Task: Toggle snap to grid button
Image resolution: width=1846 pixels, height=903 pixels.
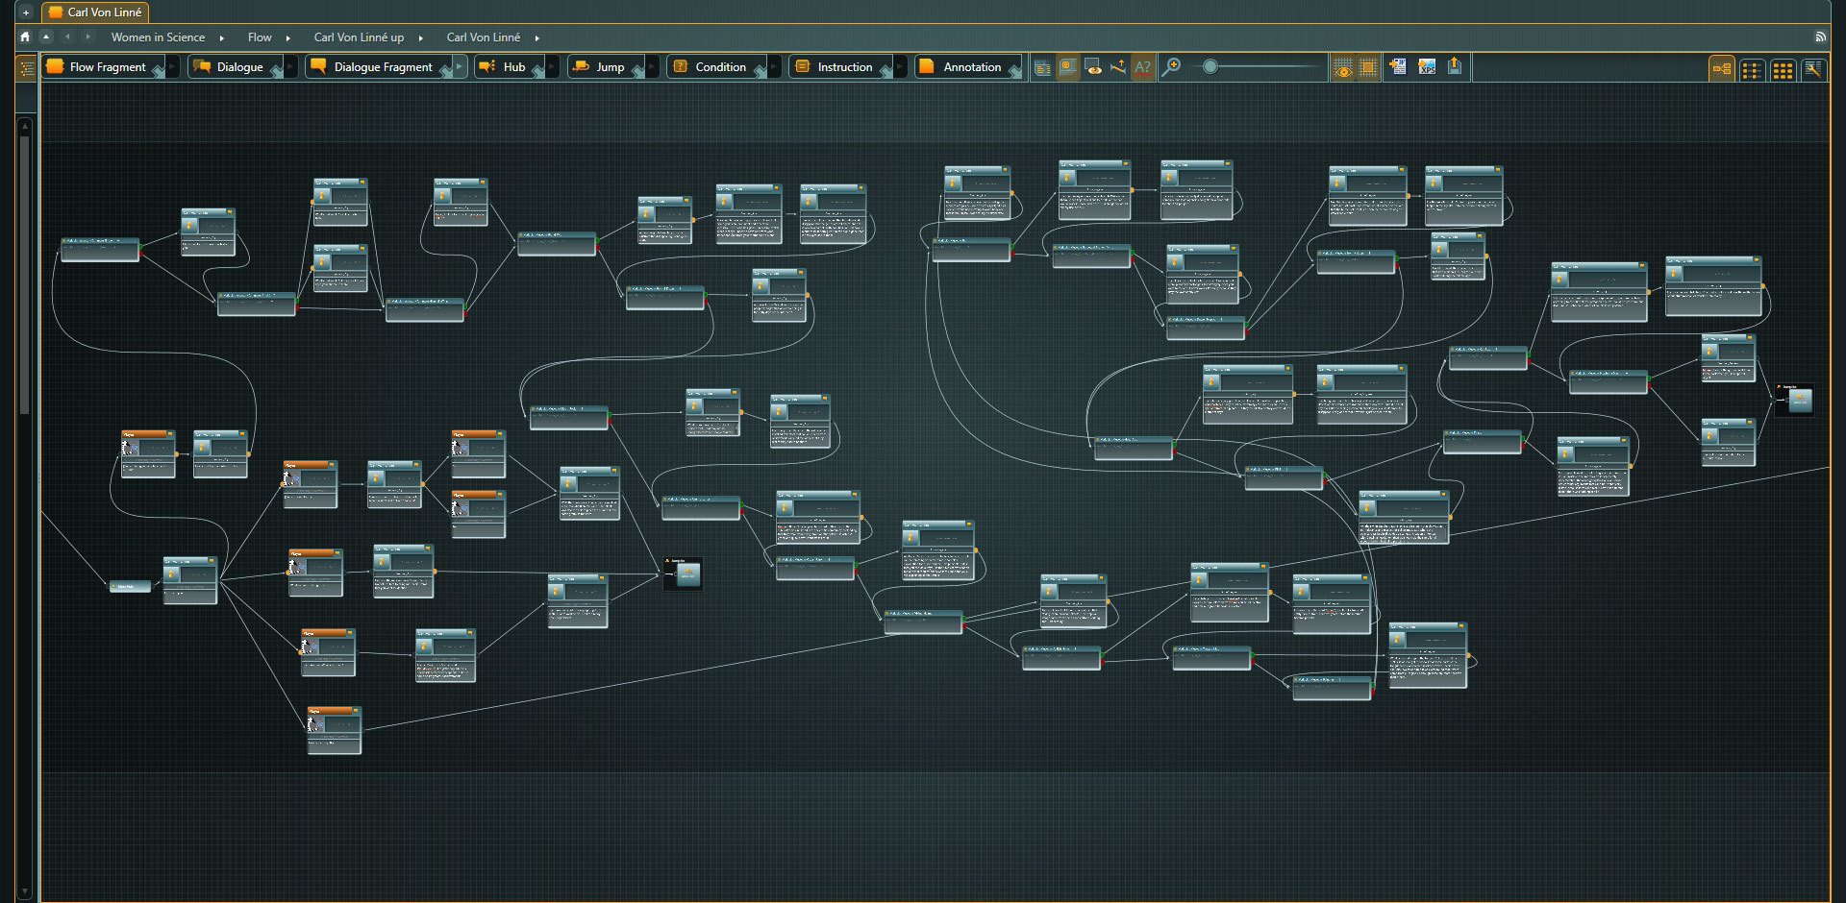Action: coord(1368,68)
